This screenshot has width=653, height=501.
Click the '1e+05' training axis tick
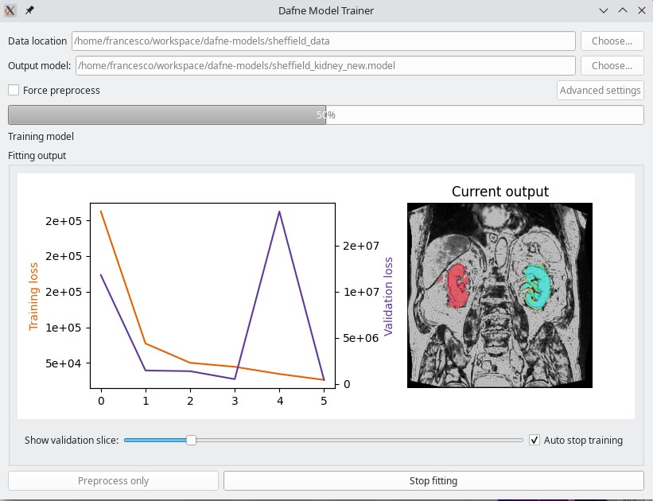point(64,328)
